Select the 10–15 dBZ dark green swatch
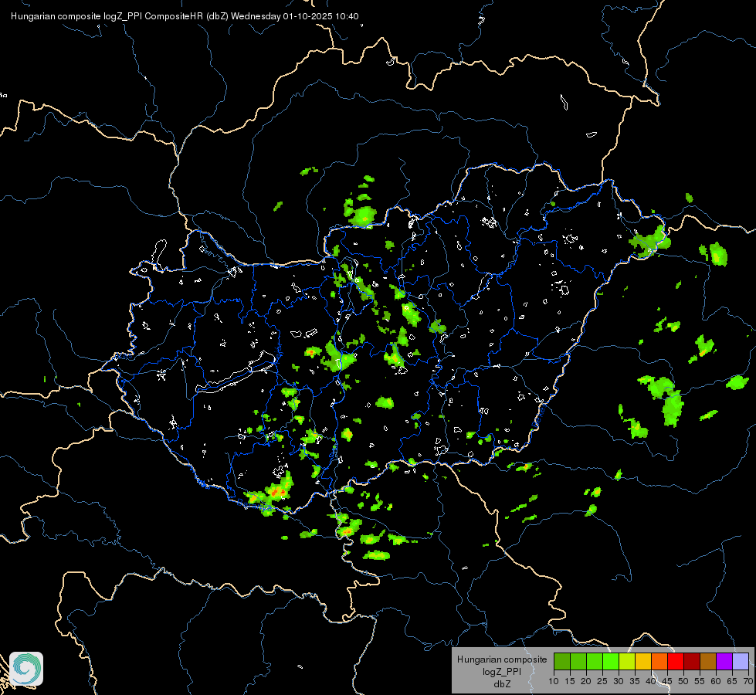 pyautogui.click(x=562, y=661)
